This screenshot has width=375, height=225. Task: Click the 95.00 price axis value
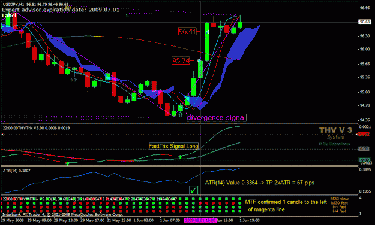pyautogui.click(x=365, y=92)
